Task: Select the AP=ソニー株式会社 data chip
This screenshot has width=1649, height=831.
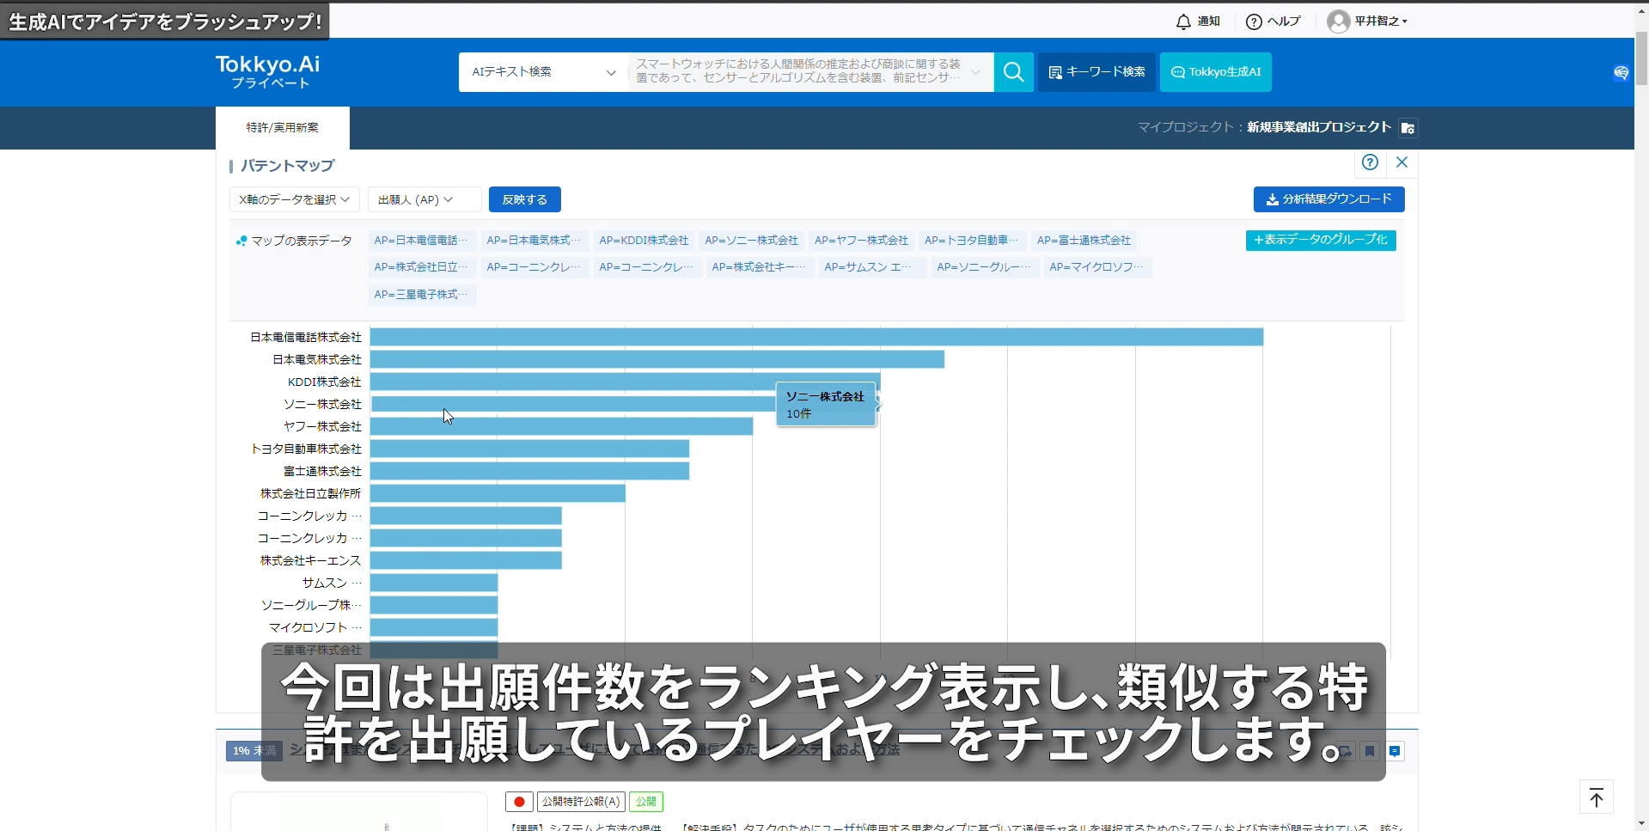Action: point(752,241)
